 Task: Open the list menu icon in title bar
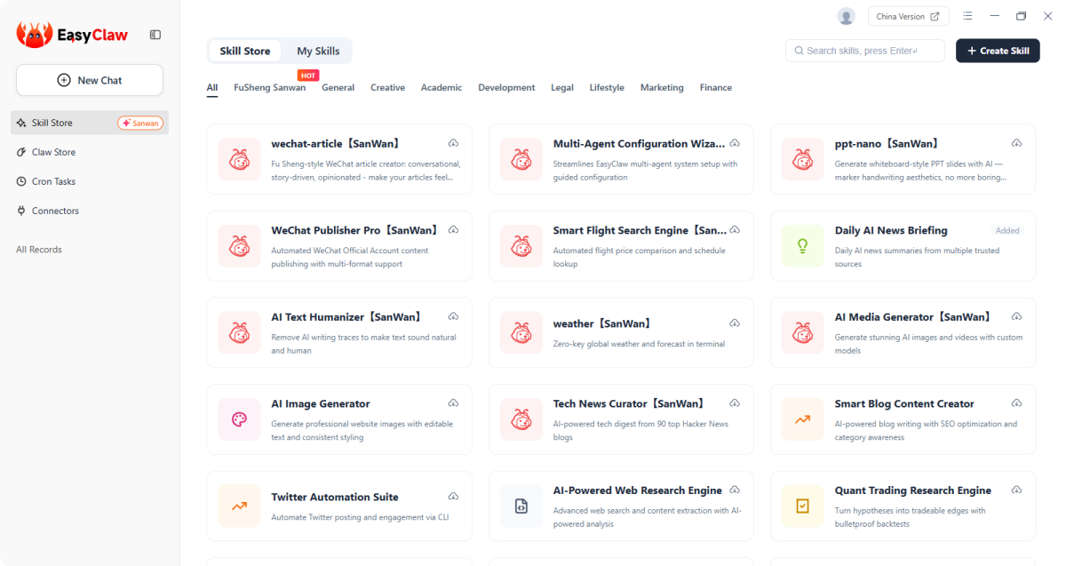(x=967, y=16)
